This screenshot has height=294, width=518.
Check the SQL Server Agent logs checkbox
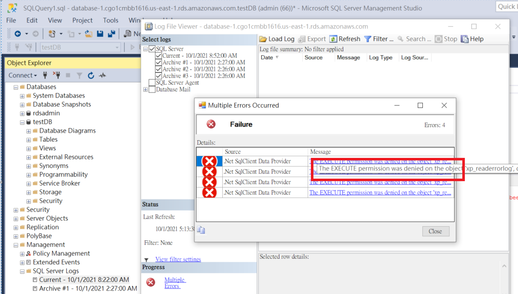point(152,83)
